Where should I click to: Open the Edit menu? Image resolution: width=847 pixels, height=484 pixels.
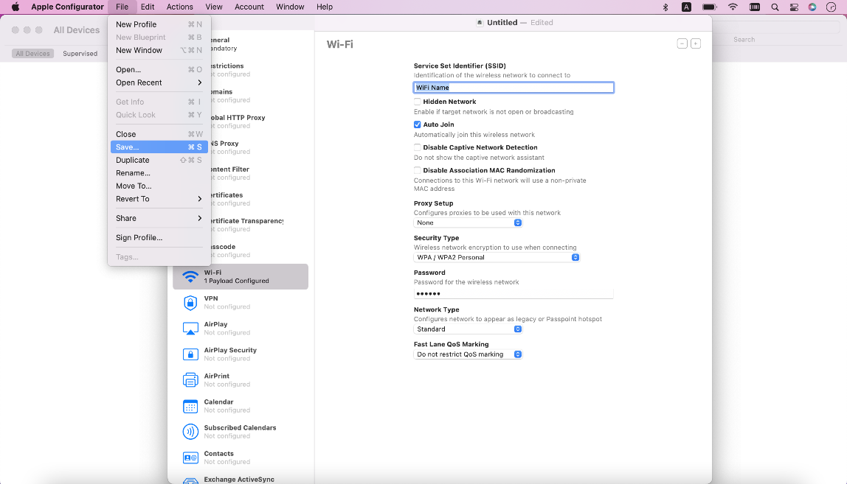(x=148, y=7)
